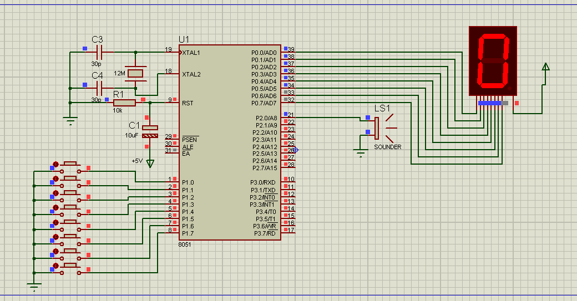Click the C1 reference label

tap(134, 125)
